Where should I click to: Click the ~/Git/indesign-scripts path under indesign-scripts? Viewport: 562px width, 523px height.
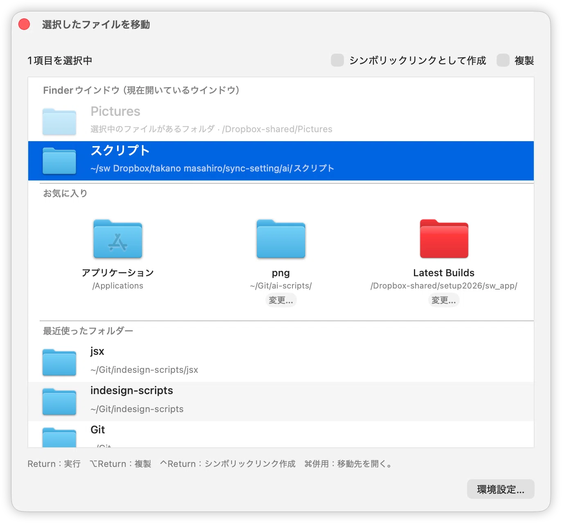coord(137,409)
